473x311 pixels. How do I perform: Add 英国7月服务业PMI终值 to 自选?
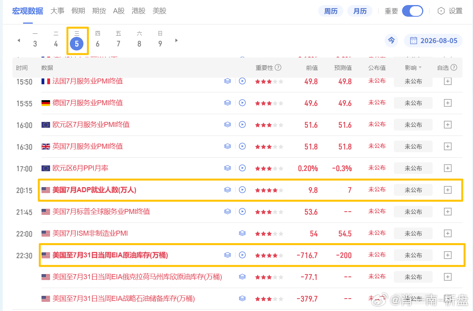[x=448, y=146]
